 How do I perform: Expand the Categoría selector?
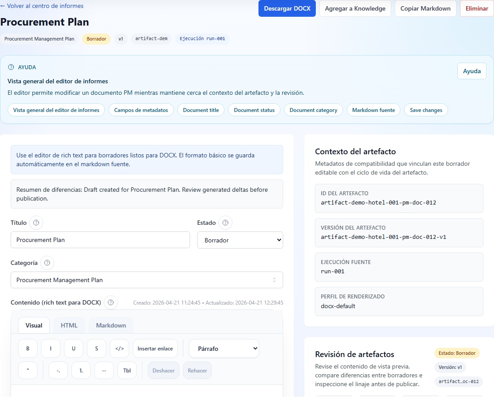(146, 280)
